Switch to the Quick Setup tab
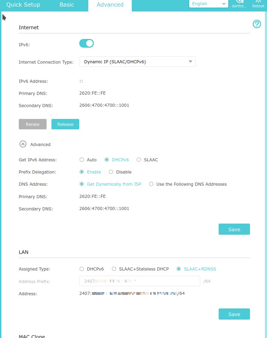This screenshot has height=338, width=267. pos(23,5)
